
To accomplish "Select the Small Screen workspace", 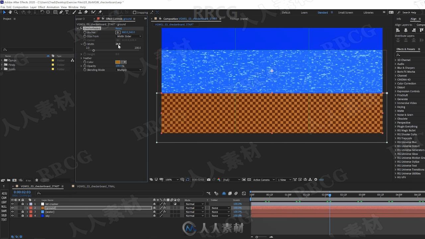I will 346,13.
